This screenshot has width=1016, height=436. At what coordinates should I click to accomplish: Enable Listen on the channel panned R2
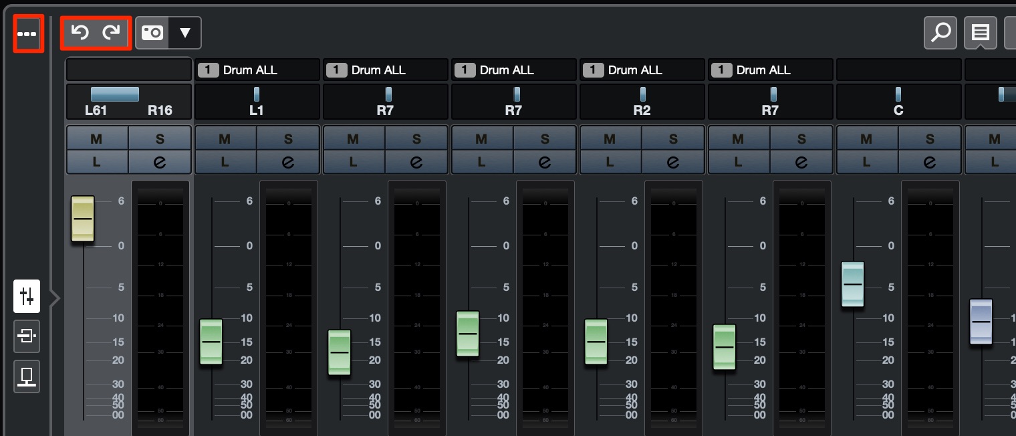tap(610, 162)
